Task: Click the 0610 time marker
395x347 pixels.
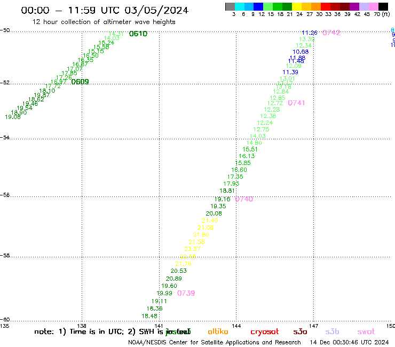Action: (138, 34)
